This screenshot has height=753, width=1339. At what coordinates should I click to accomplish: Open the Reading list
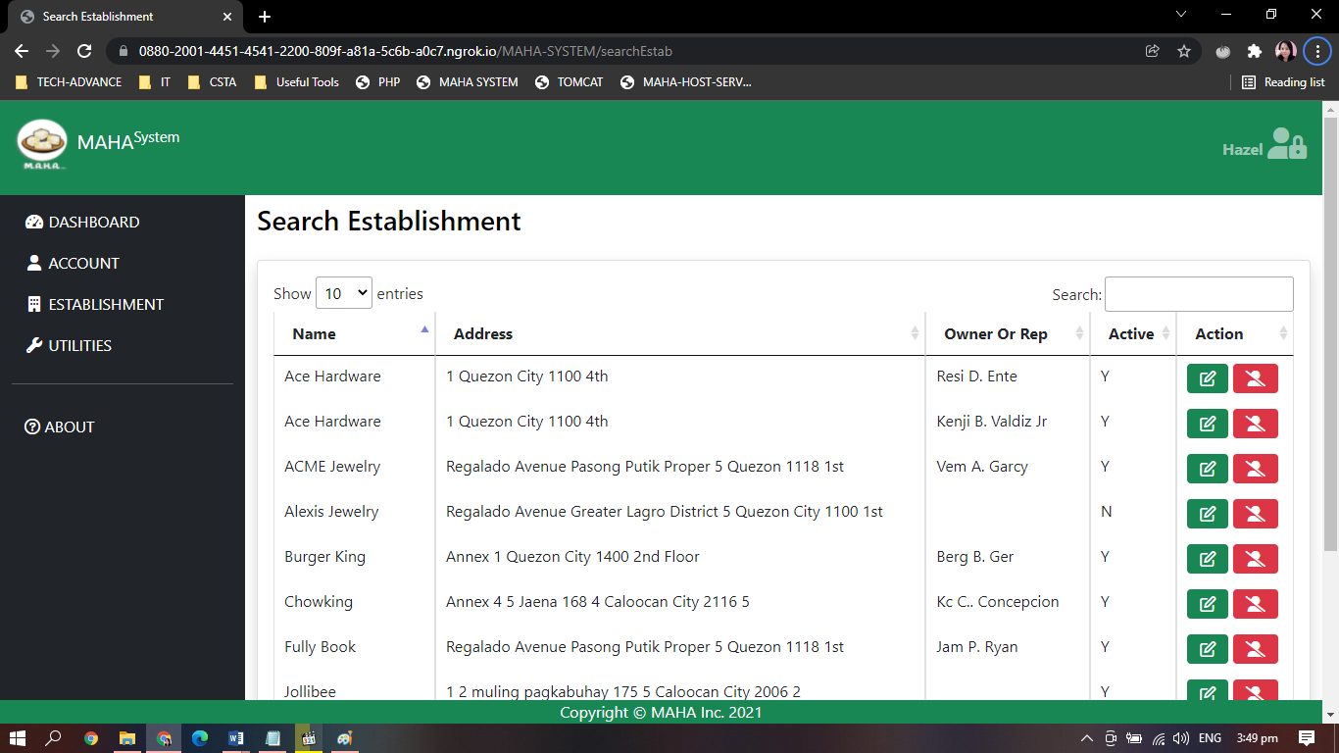(x=1283, y=82)
